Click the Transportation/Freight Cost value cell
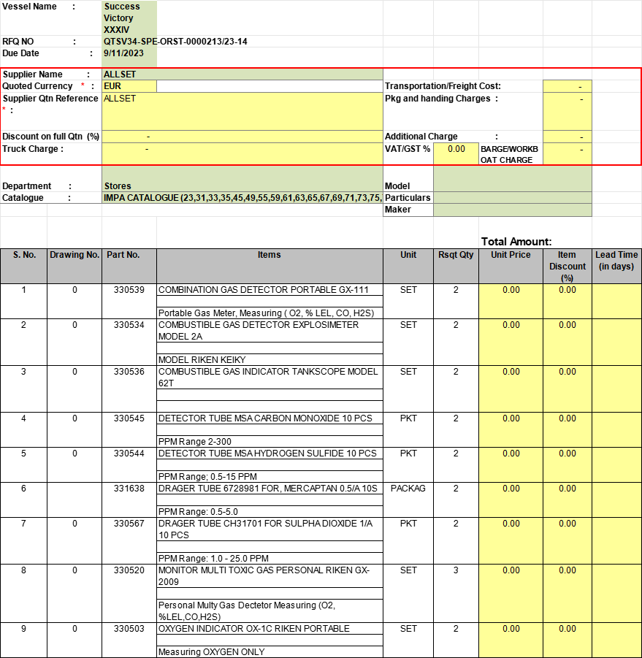 pyautogui.click(x=567, y=86)
